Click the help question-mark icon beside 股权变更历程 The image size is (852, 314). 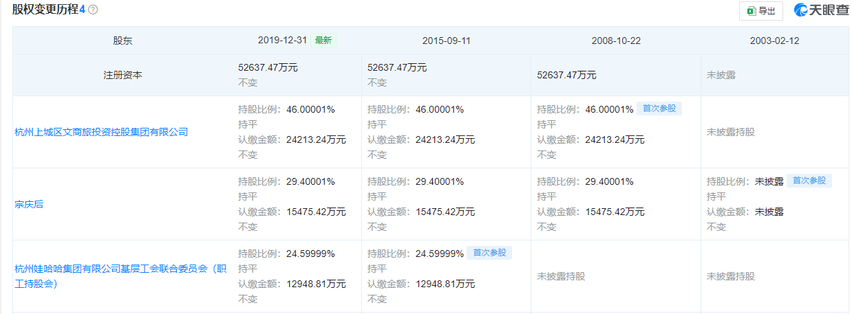93,10
